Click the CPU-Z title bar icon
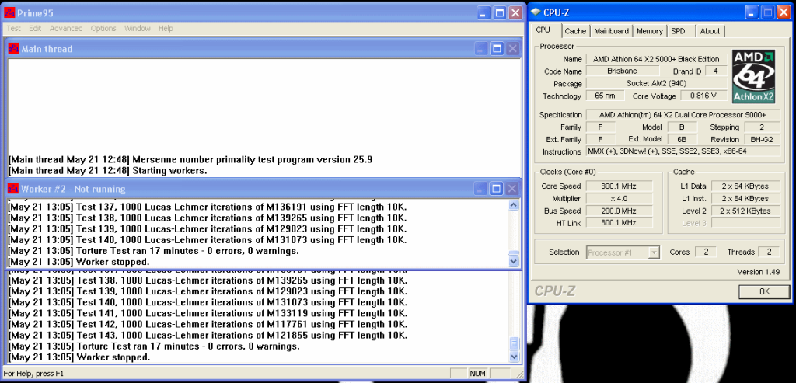The image size is (796, 383). [536, 12]
